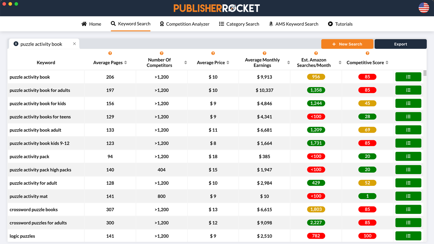Open competition list for puzzle activity book kids 9-12
This screenshot has width=434, height=244.
click(x=408, y=143)
